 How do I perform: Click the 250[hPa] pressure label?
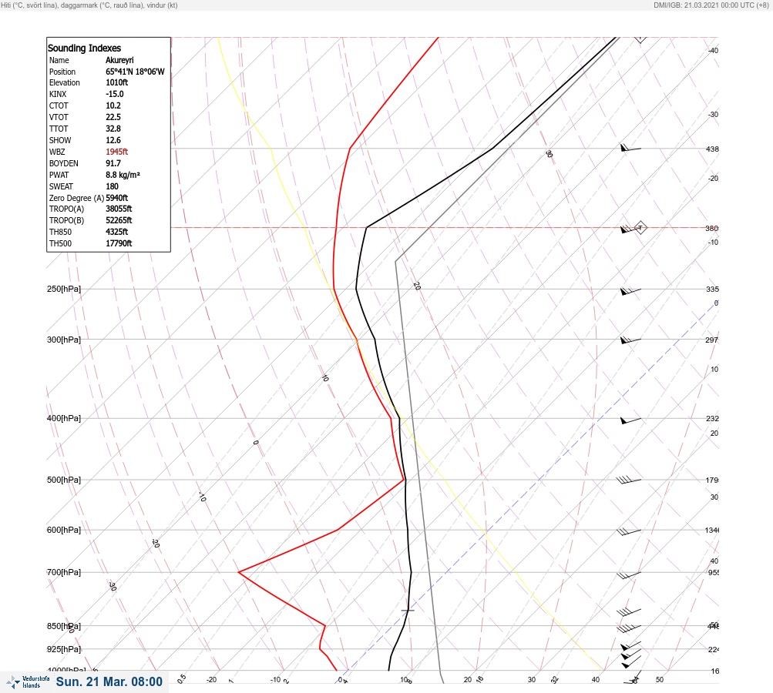click(x=64, y=289)
